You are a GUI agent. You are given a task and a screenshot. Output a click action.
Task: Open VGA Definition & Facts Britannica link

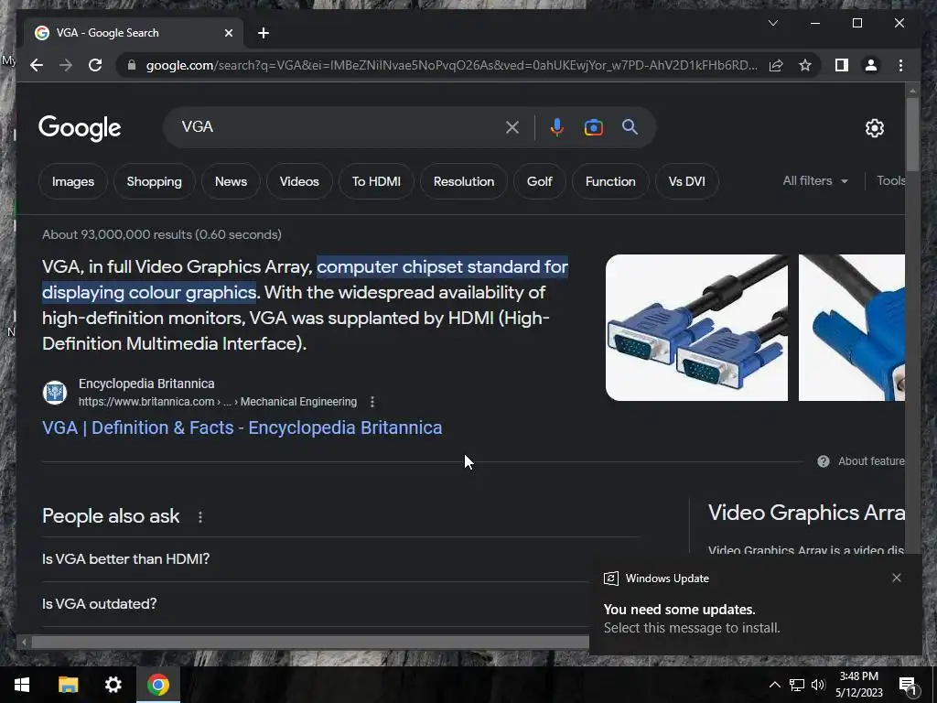[x=242, y=427]
